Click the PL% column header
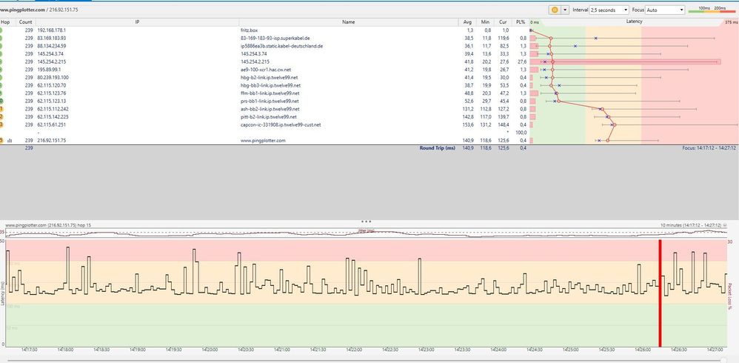This screenshot has height=363, width=739. pos(521,21)
